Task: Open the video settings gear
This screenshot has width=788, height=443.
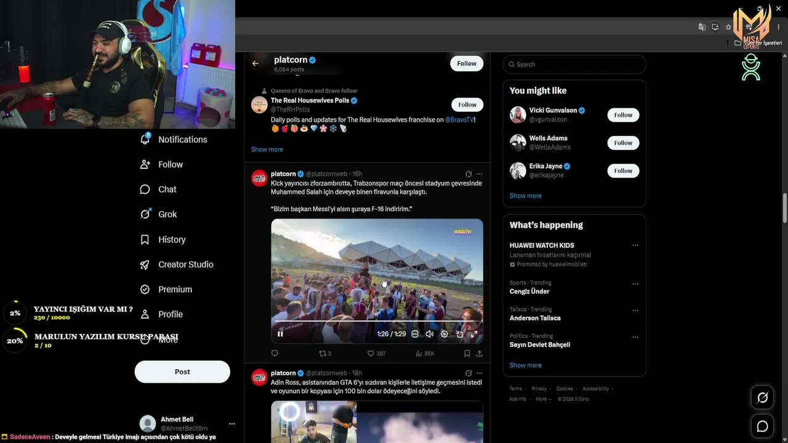Action: pos(444,334)
